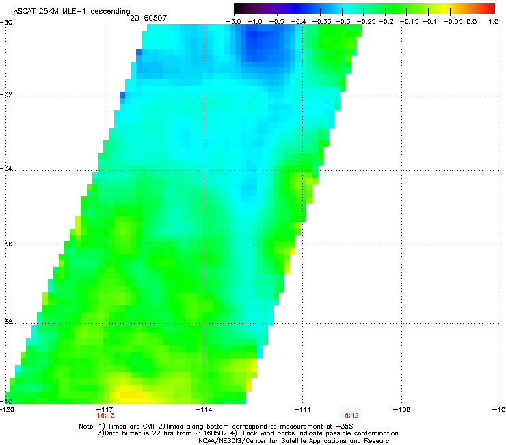This screenshot has width=506, height=445.
Task: Click the colorbar label -3.0
Action: pyautogui.click(x=233, y=22)
